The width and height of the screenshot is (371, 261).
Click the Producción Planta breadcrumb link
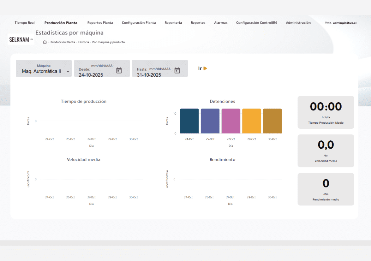(63, 42)
